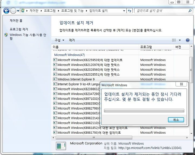
Task: Click the icon of KB982665 row
Action: (x=55, y=113)
